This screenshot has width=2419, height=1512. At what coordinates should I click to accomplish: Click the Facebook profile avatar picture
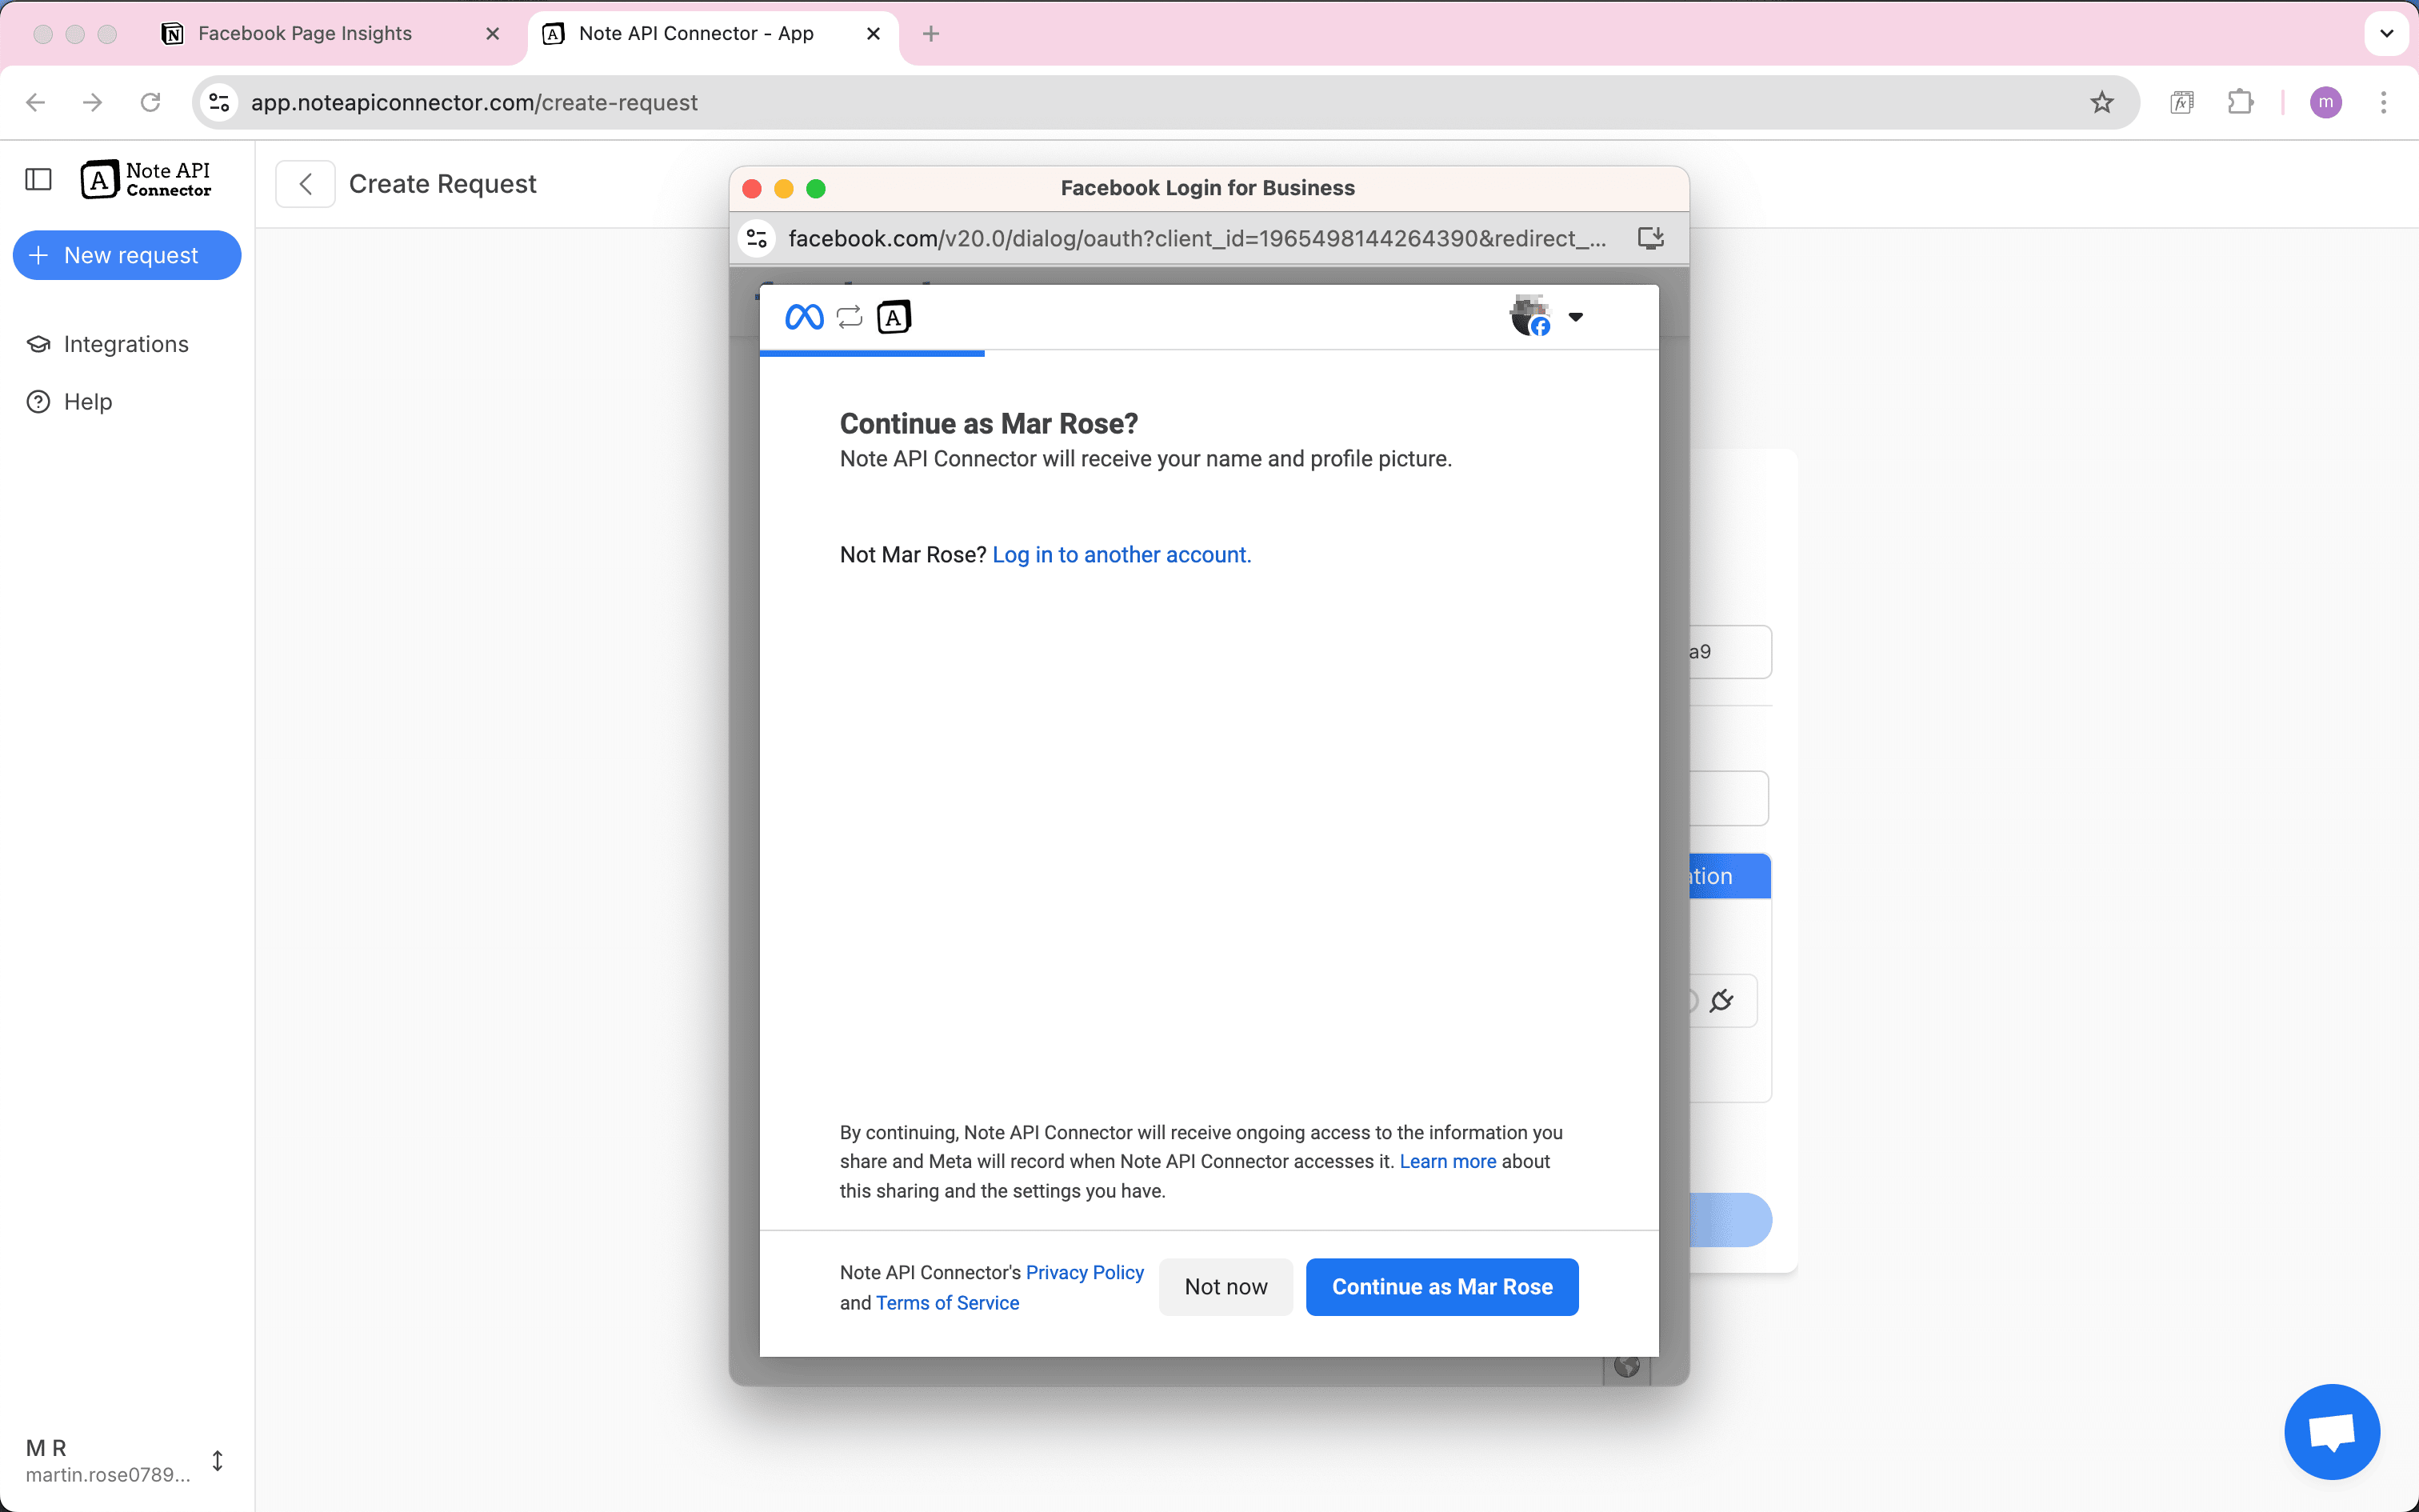click(x=1529, y=316)
